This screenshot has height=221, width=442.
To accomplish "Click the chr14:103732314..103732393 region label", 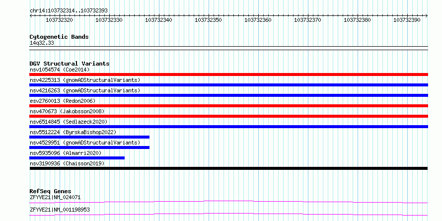I will tap(69, 10).
